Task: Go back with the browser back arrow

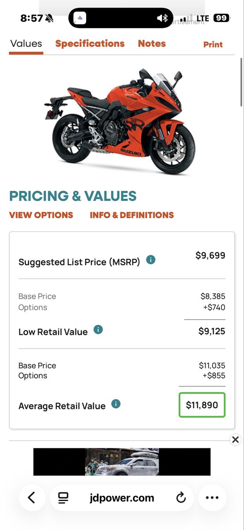Action: pyautogui.click(x=32, y=498)
